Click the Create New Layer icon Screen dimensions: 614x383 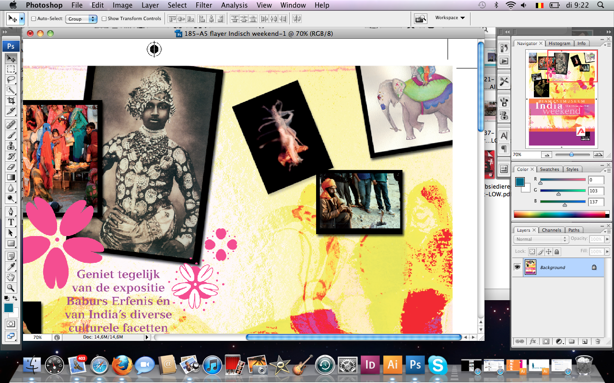[585, 341]
